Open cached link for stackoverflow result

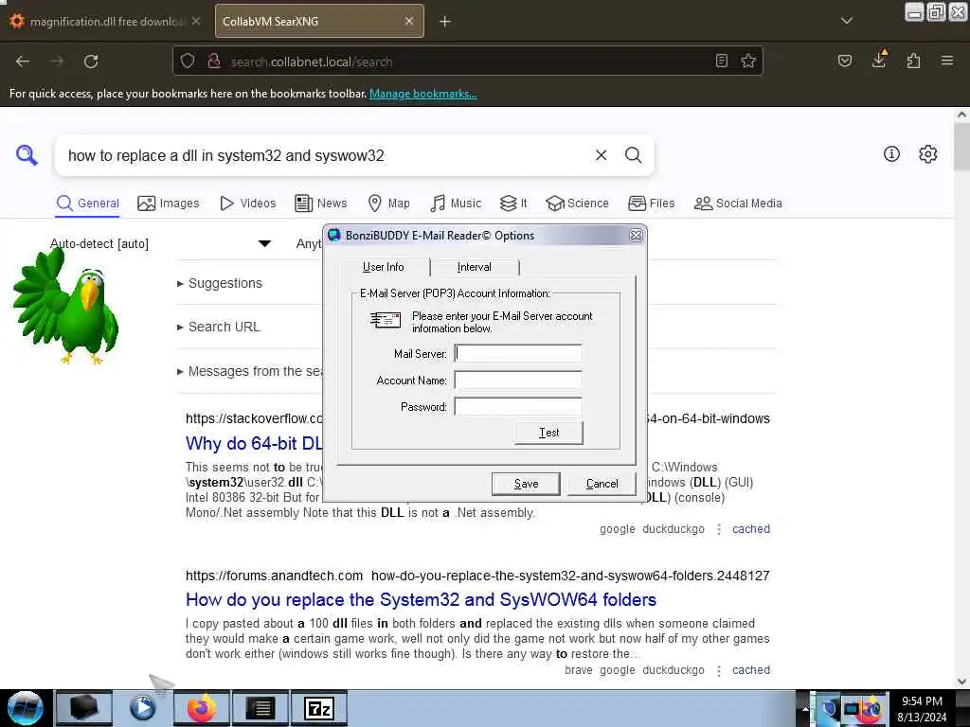pyautogui.click(x=751, y=529)
